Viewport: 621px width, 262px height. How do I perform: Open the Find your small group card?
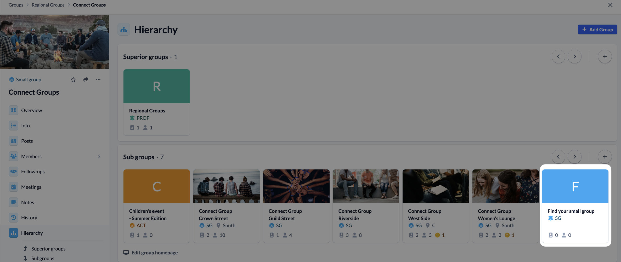coord(575,205)
